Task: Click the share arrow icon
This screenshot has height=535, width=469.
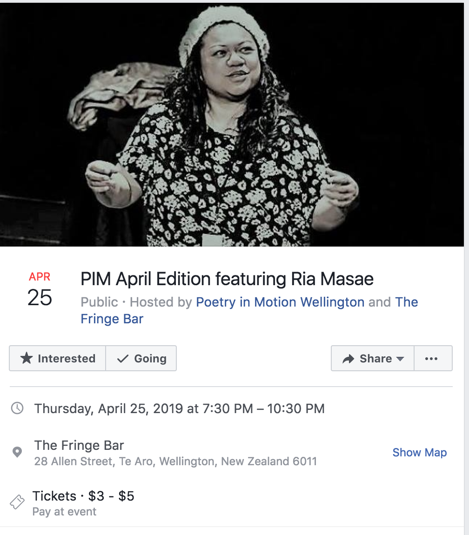Action: (x=348, y=358)
